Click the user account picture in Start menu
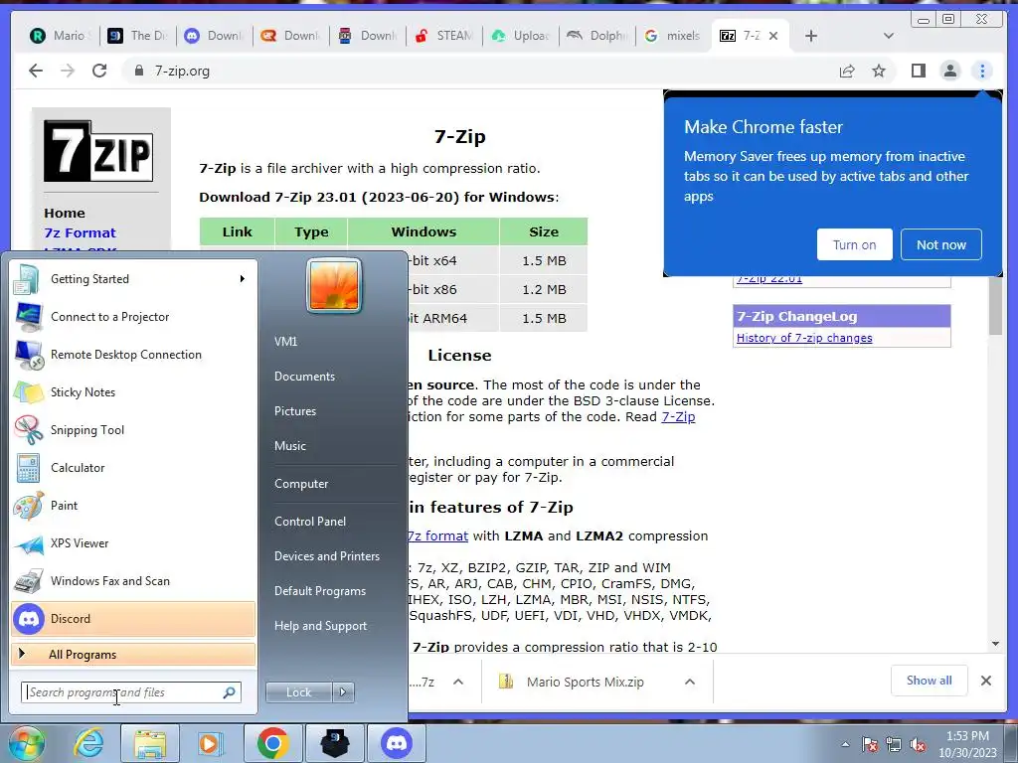This screenshot has height=763, width=1018. tap(334, 285)
